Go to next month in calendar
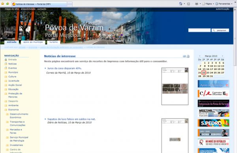This screenshot has width=237, height=153. coord(222,56)
